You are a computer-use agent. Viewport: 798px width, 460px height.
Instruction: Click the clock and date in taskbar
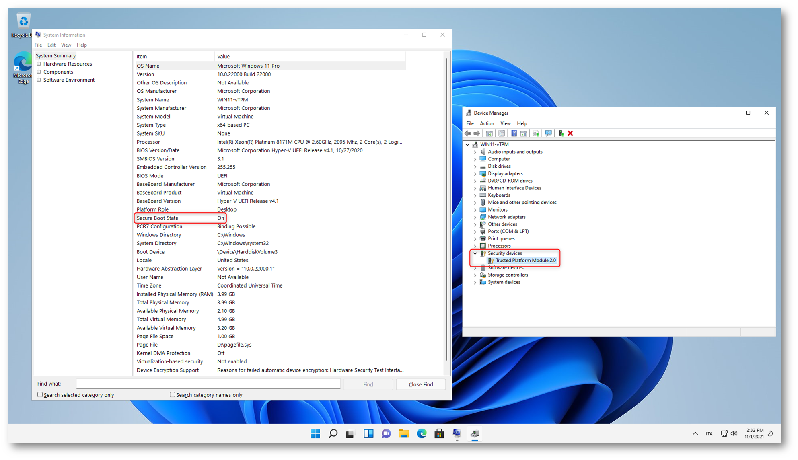[x=754, y=433]
